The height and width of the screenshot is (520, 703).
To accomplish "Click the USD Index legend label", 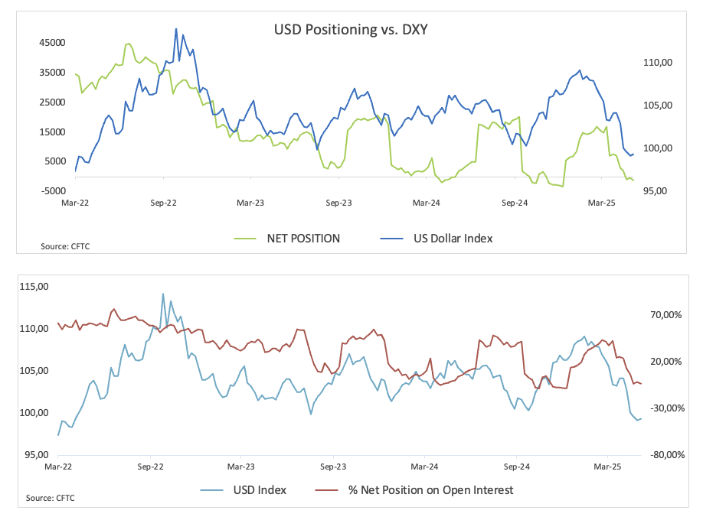I will click(260, 490).
